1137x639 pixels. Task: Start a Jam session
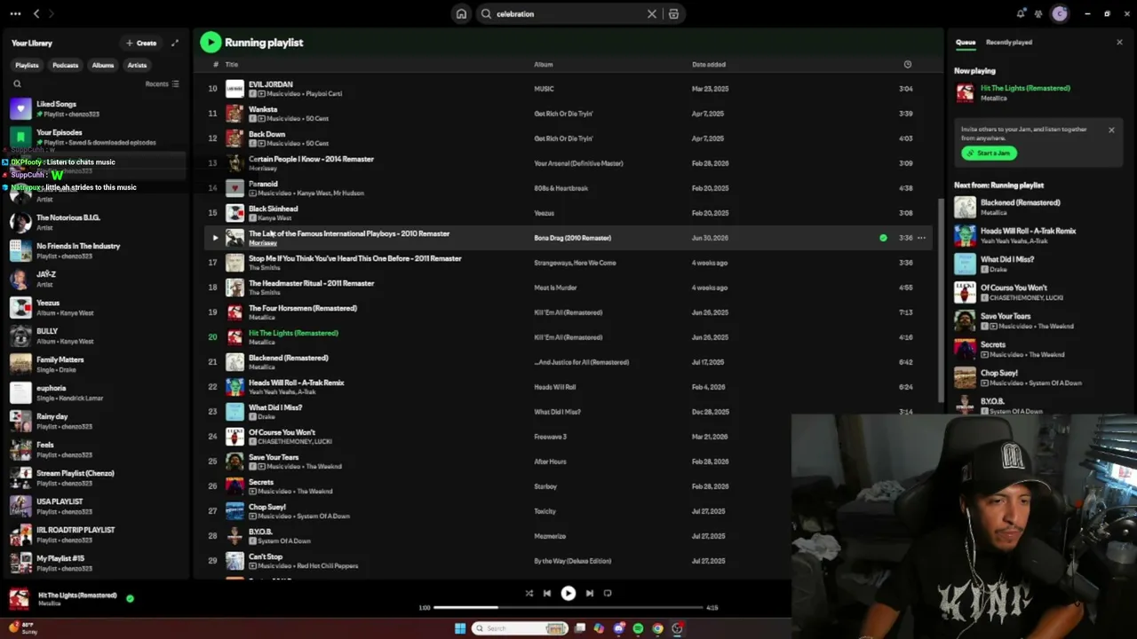pyautogui.click(x=989, y=153)
